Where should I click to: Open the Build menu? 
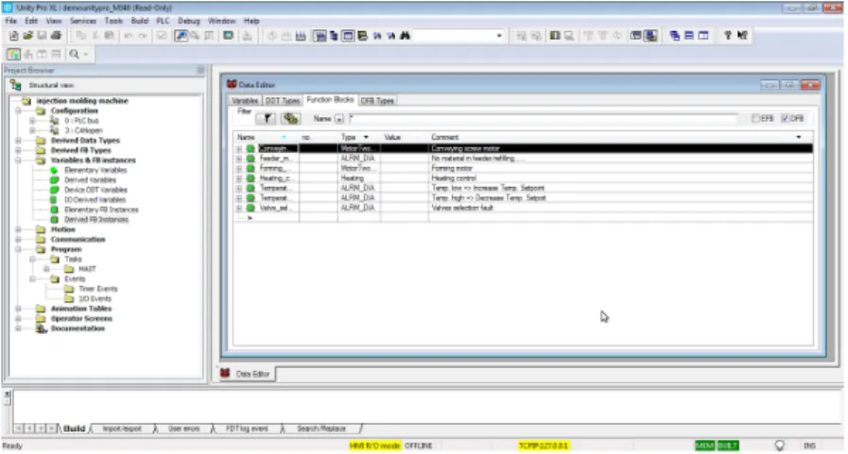click(140, 21)
